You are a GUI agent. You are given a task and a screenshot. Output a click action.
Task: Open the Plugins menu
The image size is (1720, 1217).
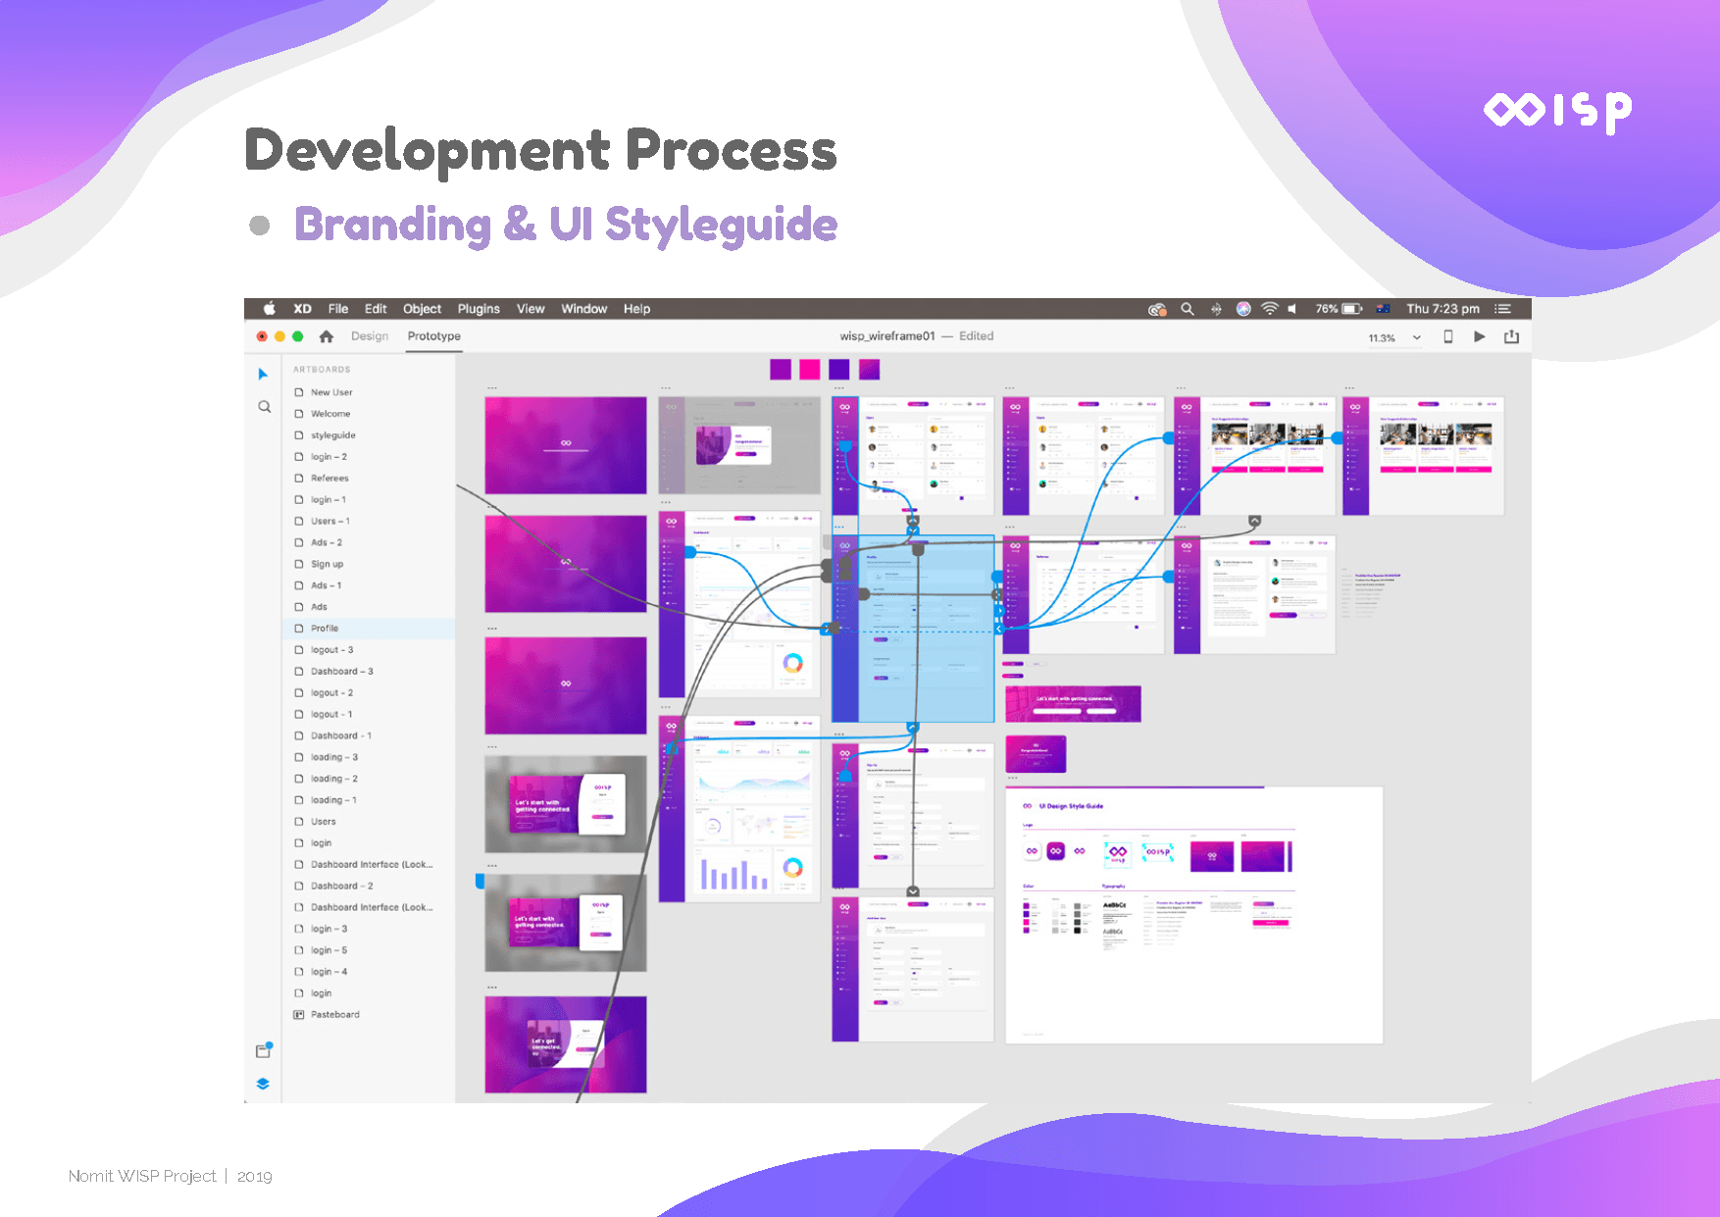[479, 309]
